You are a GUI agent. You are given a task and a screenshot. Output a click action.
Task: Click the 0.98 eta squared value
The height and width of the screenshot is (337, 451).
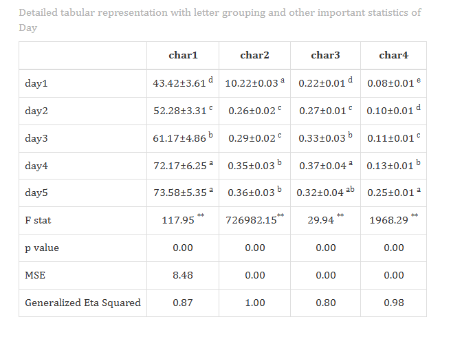point(394,303)
